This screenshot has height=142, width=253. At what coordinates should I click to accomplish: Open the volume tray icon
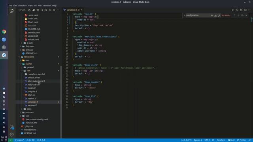coord(4,123)
